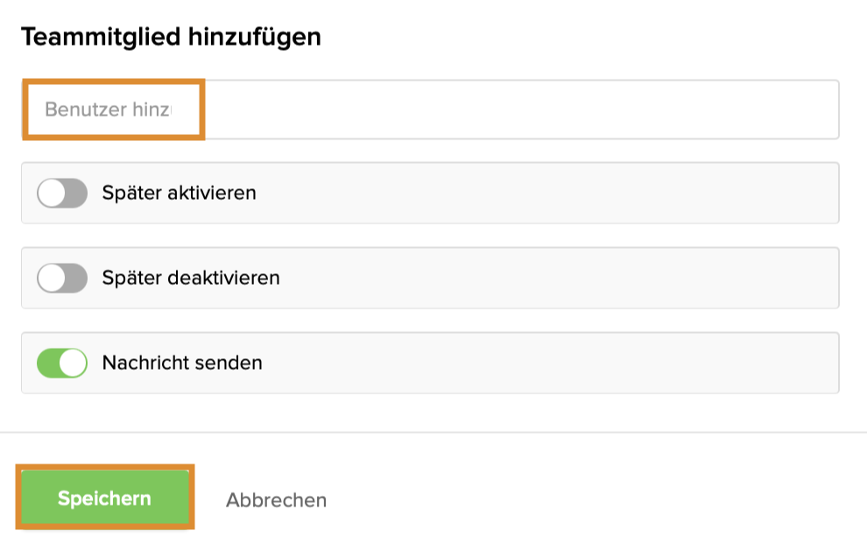The height and width of the screenshot is (552, 867).
Task: Enable the Später aktivieren switch
Action: (x=62, y=193)
